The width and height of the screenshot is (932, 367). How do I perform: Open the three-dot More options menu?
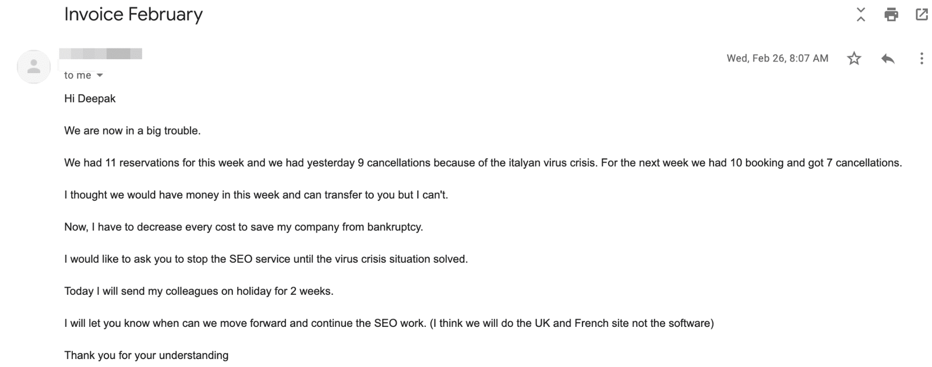point(922,58)
